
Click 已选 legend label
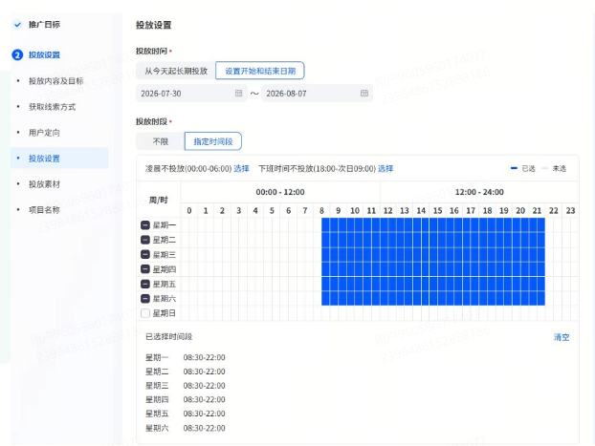tap(528, 169)
